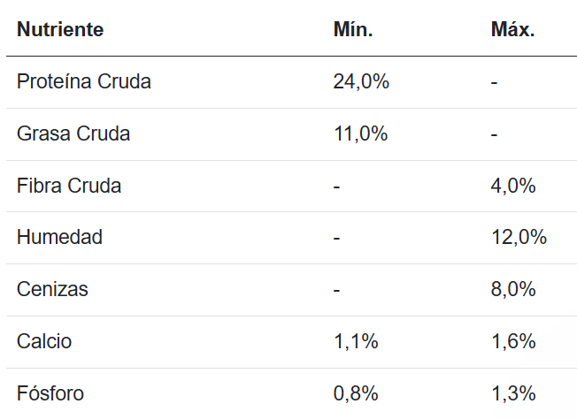Select the Proteína Cruda row label
The image size is (577, 419).
click(x=84, y=82)
